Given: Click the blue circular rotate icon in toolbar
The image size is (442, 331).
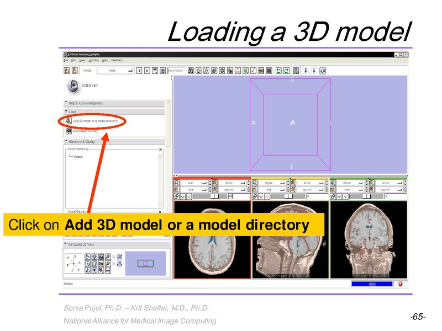Looking at the screenshot, I should pos(323,71).
